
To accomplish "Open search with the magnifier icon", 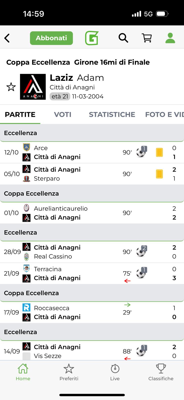I will pyautogui.click(x=123, y=38).
